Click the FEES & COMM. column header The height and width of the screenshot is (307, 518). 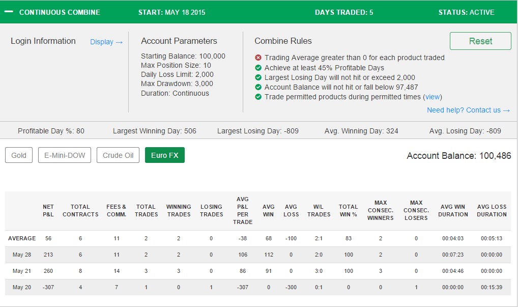(117, 210)
